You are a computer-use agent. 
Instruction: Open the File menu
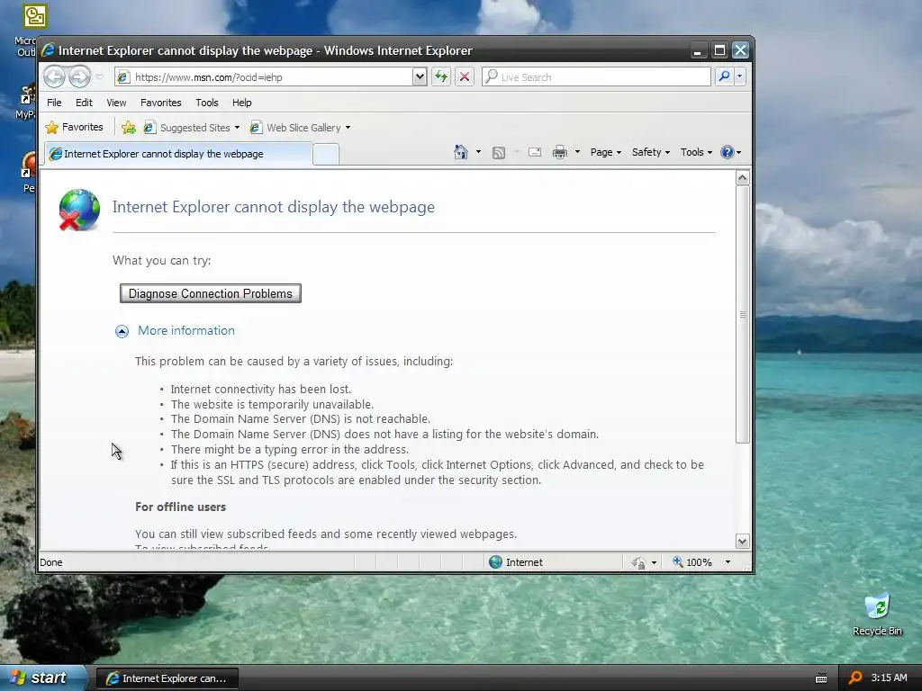pos(54,103)
